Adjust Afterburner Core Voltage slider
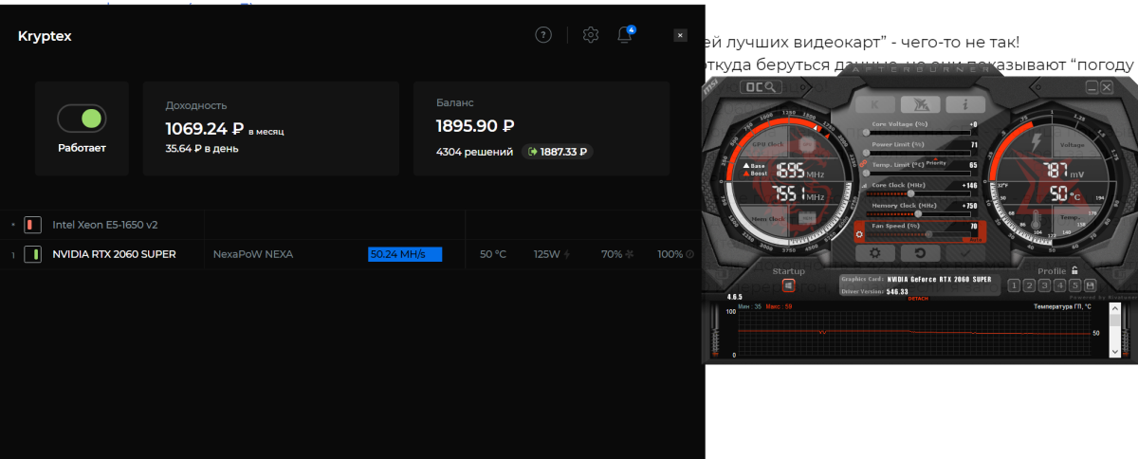 click(917, 133)
